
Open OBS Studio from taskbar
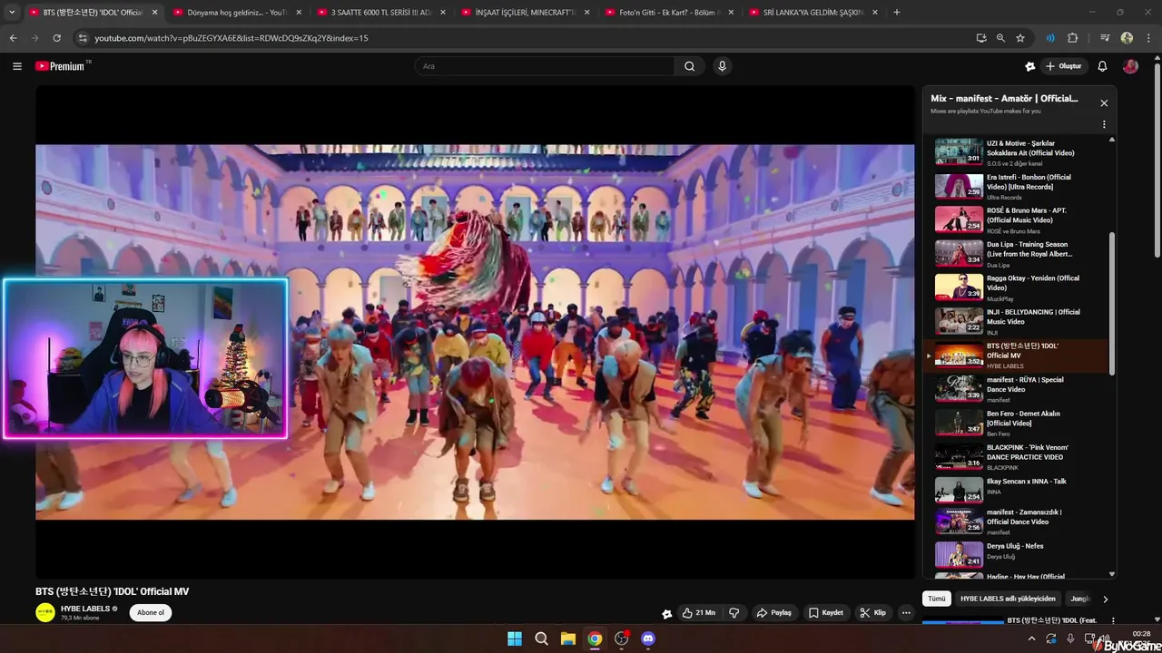621,638
